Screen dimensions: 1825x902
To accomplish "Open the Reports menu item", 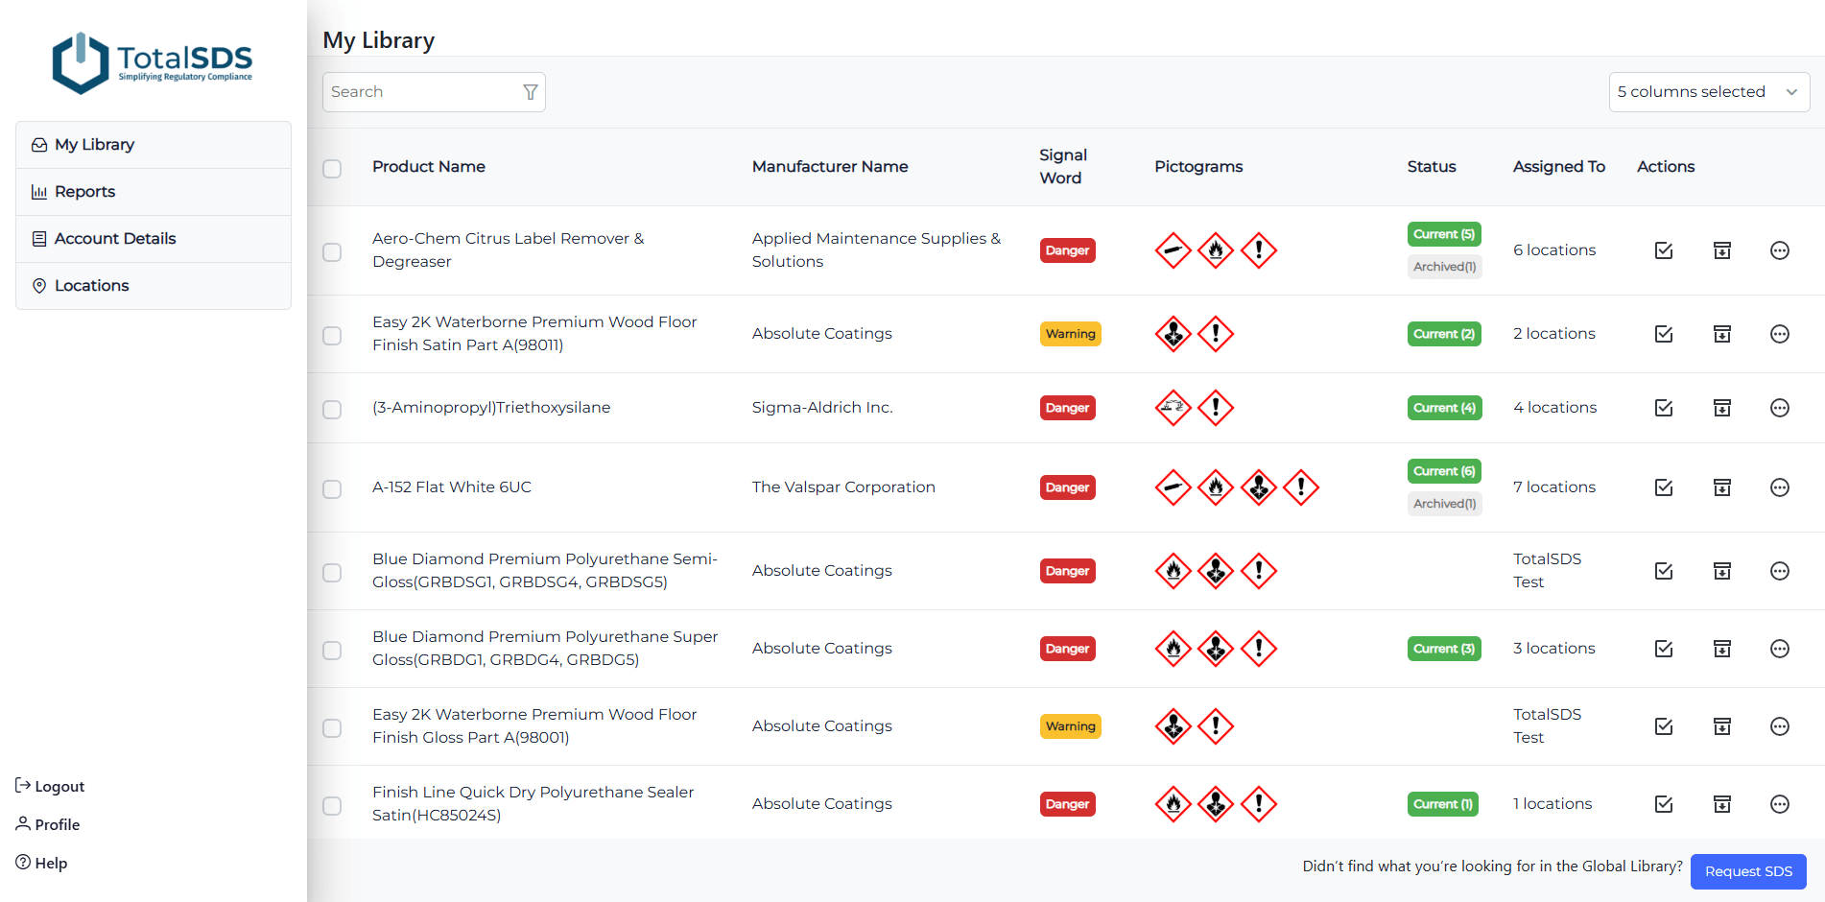I will (84, 192).
